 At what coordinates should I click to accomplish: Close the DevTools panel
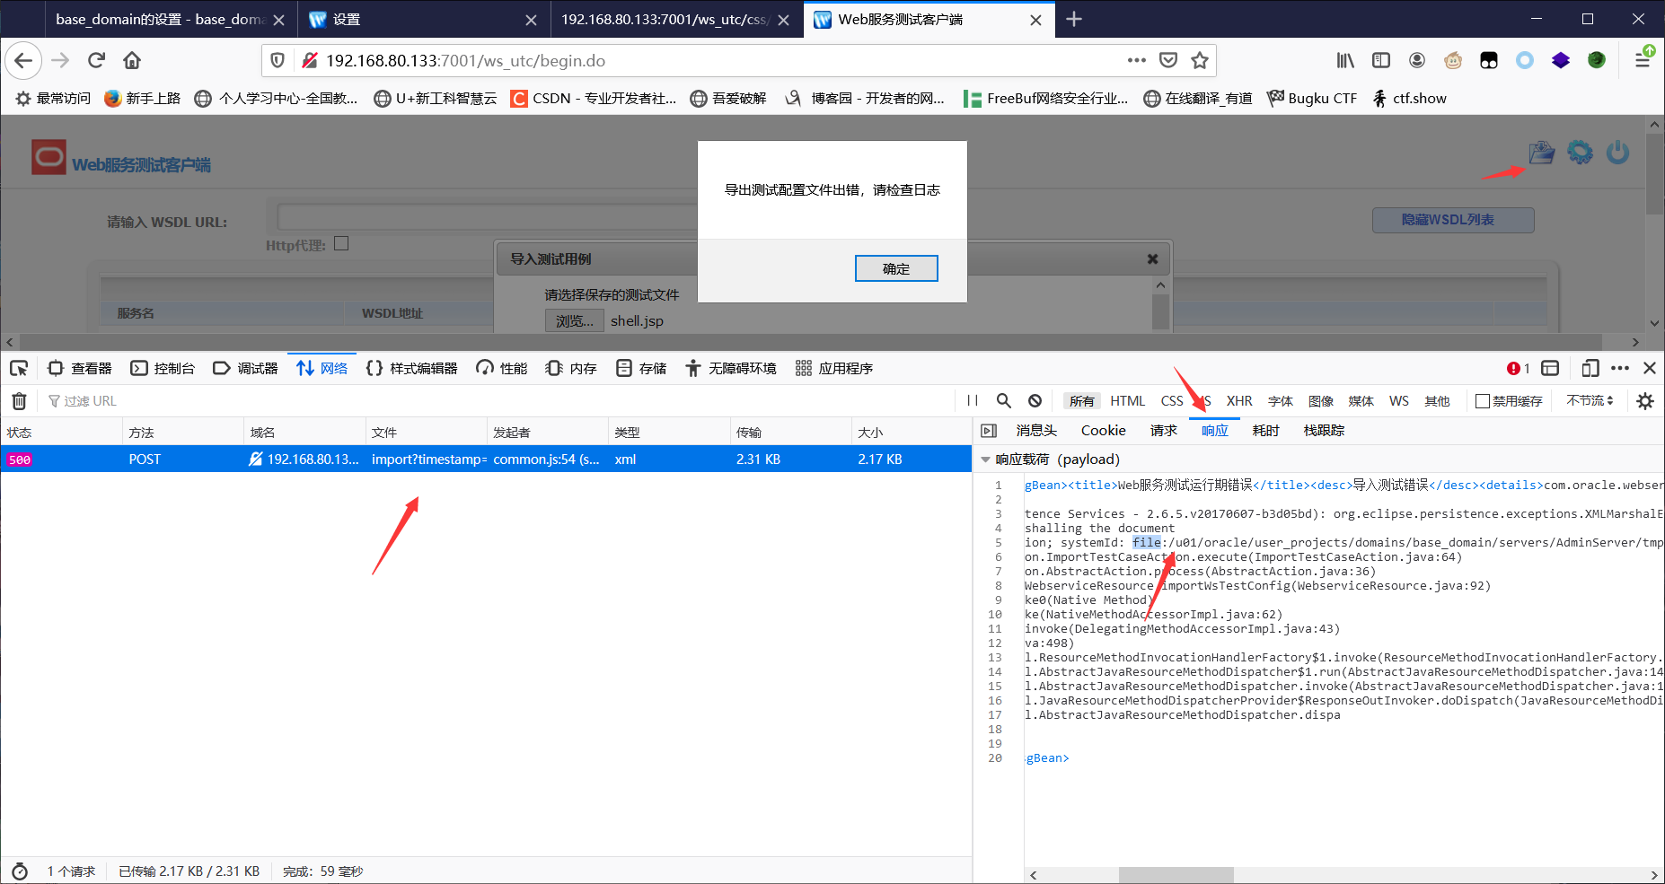(1650, 368)
